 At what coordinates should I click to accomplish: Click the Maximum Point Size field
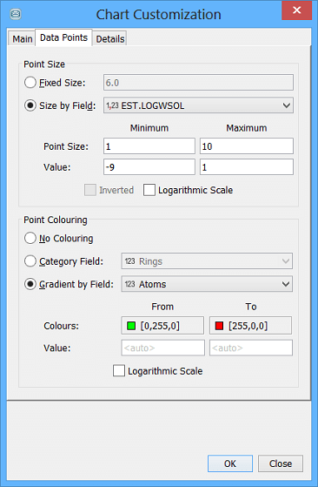[x=247, y=146]
